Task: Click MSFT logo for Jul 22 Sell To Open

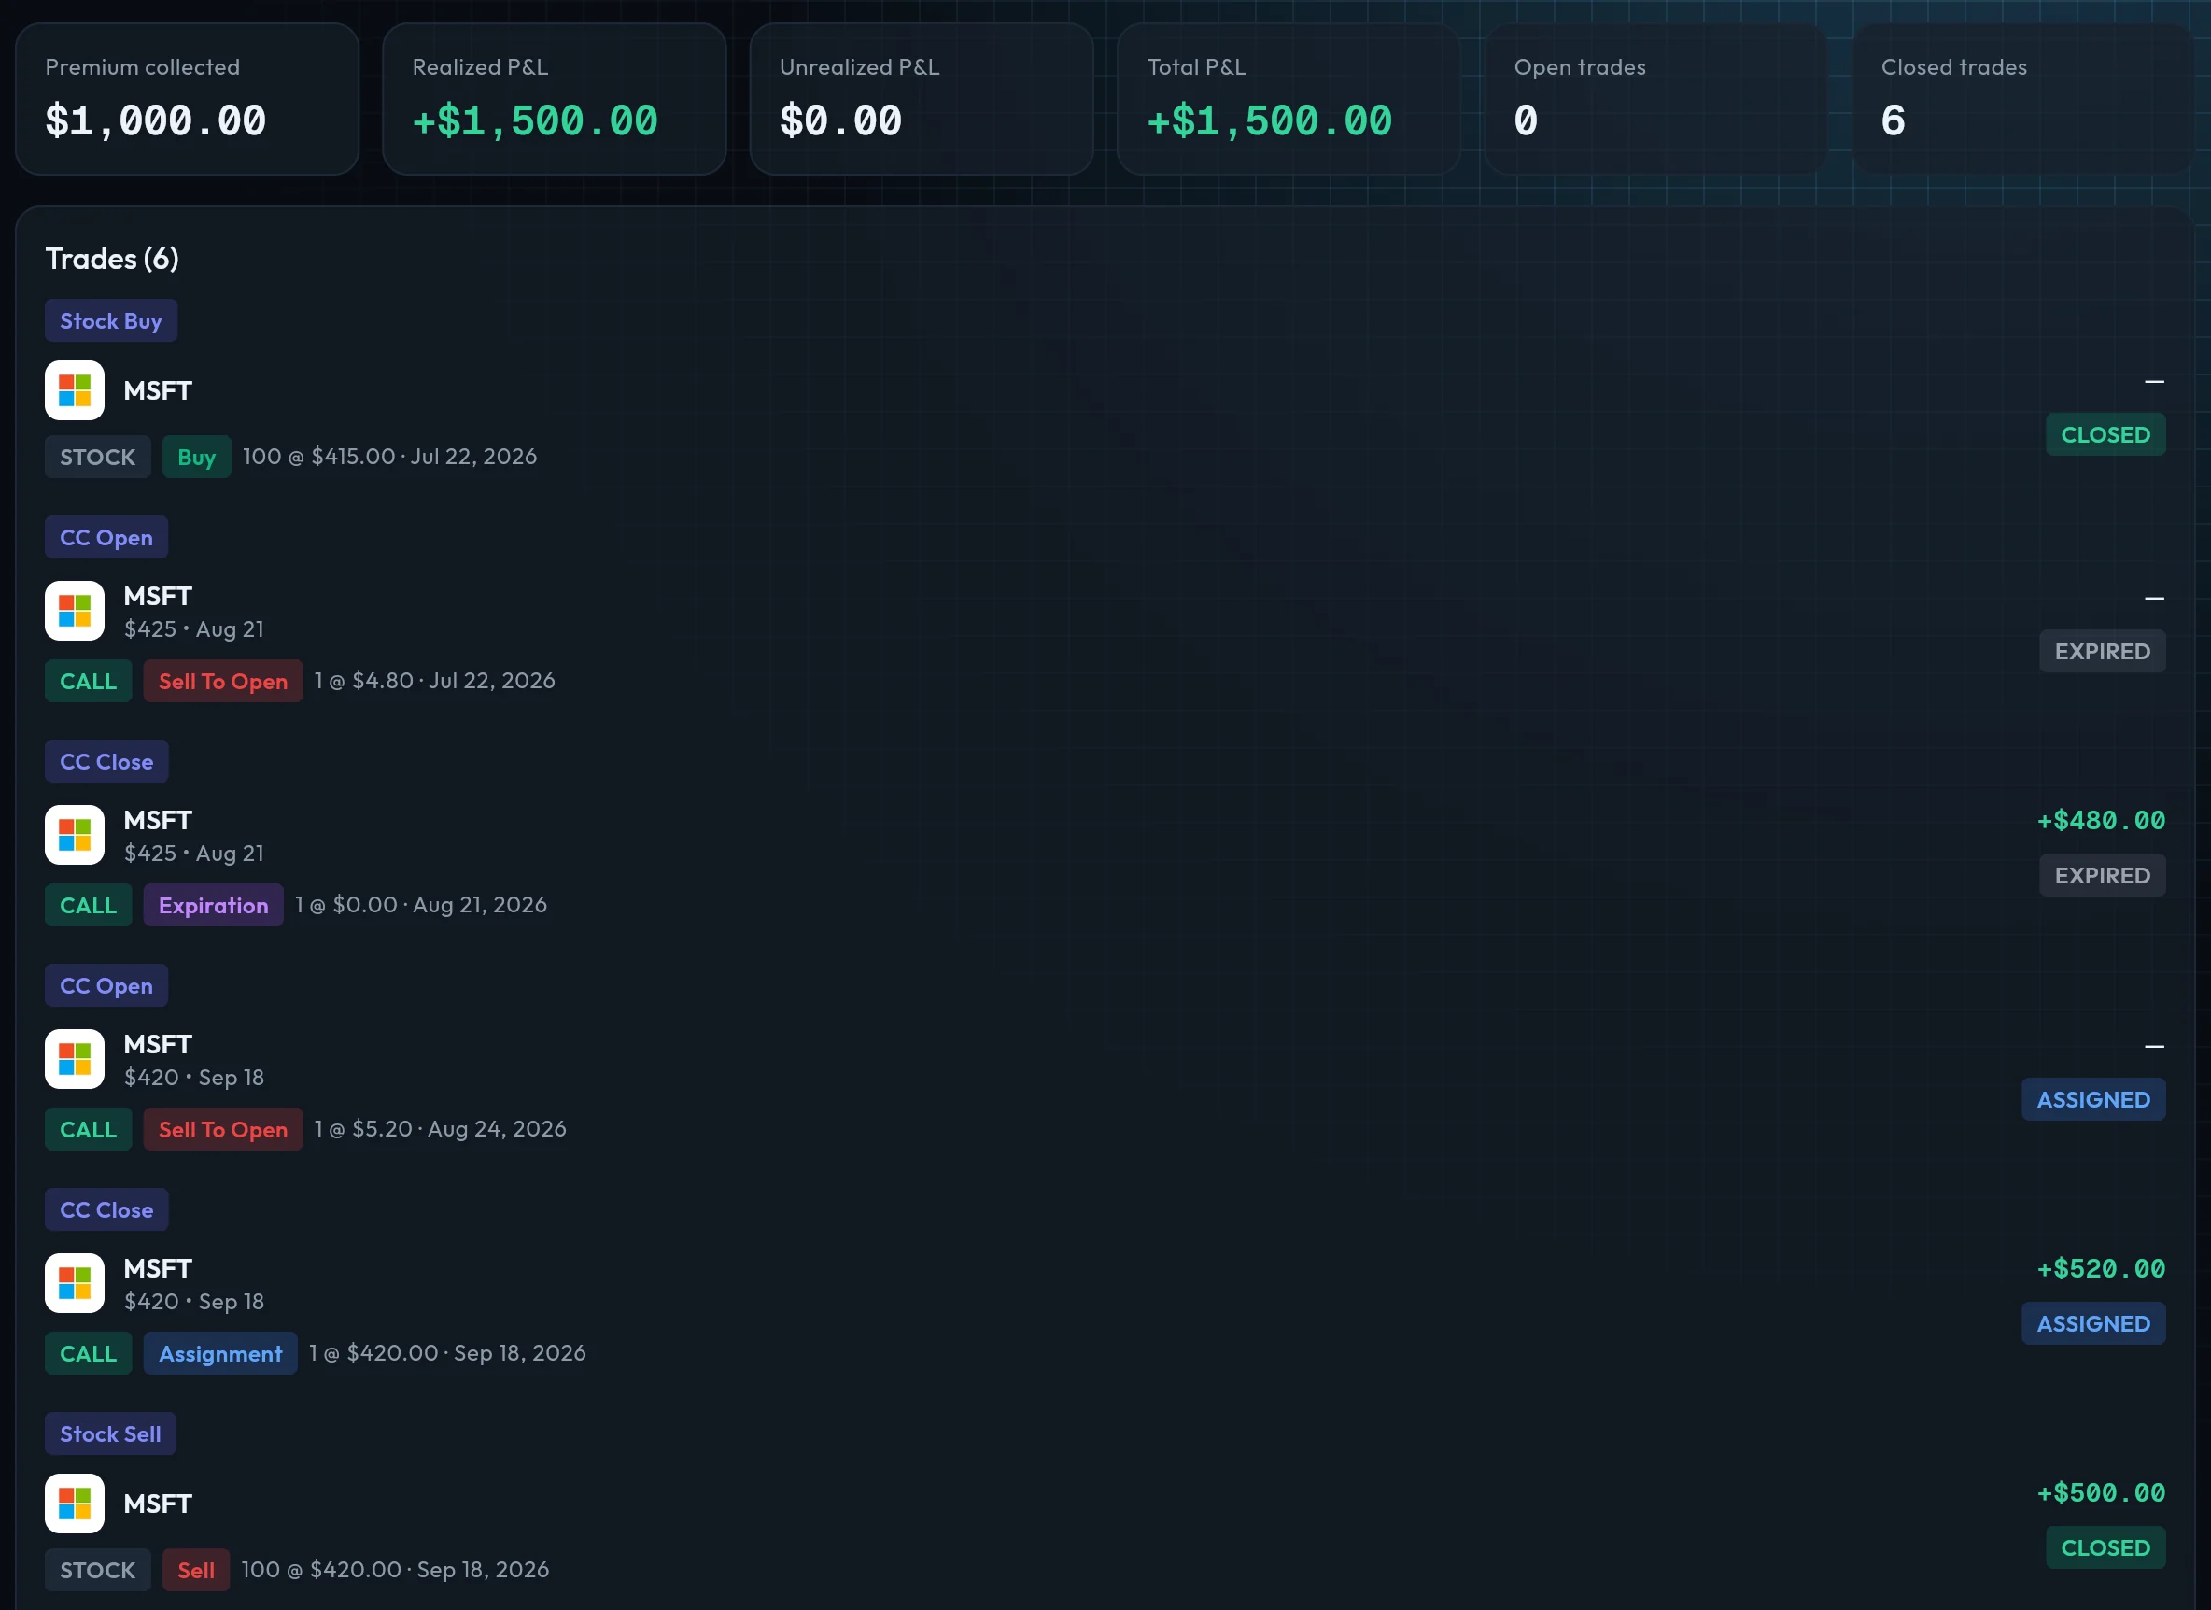Action: [74, 611]
